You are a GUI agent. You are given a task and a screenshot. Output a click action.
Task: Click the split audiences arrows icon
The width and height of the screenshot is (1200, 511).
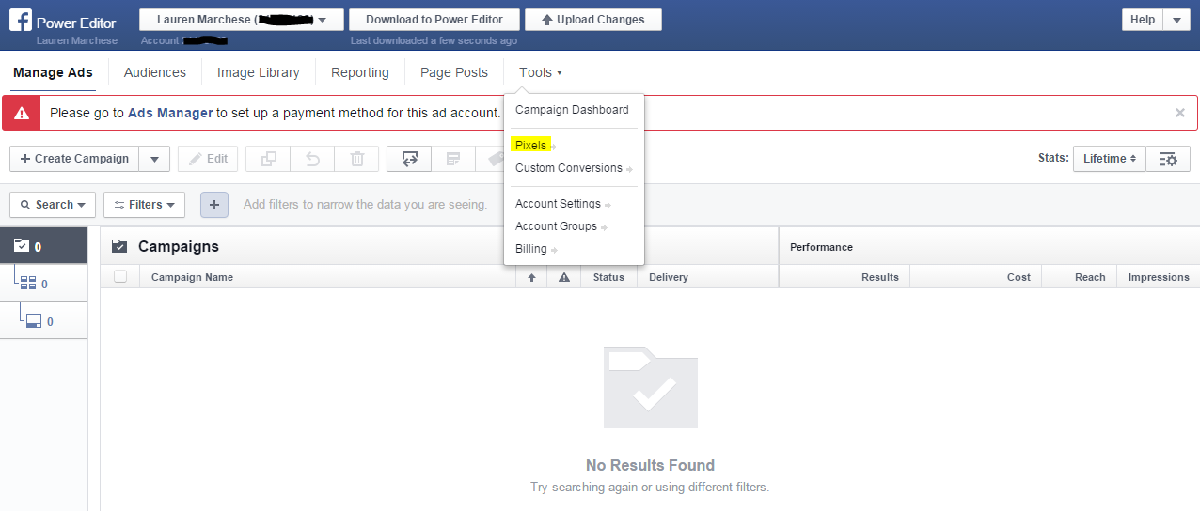[x=409, y=159]
